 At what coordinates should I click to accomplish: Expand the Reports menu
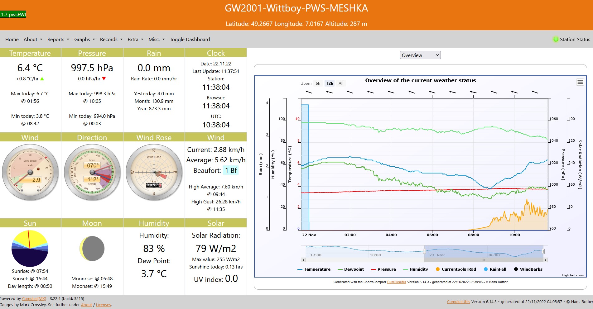[x=58, y=40]
